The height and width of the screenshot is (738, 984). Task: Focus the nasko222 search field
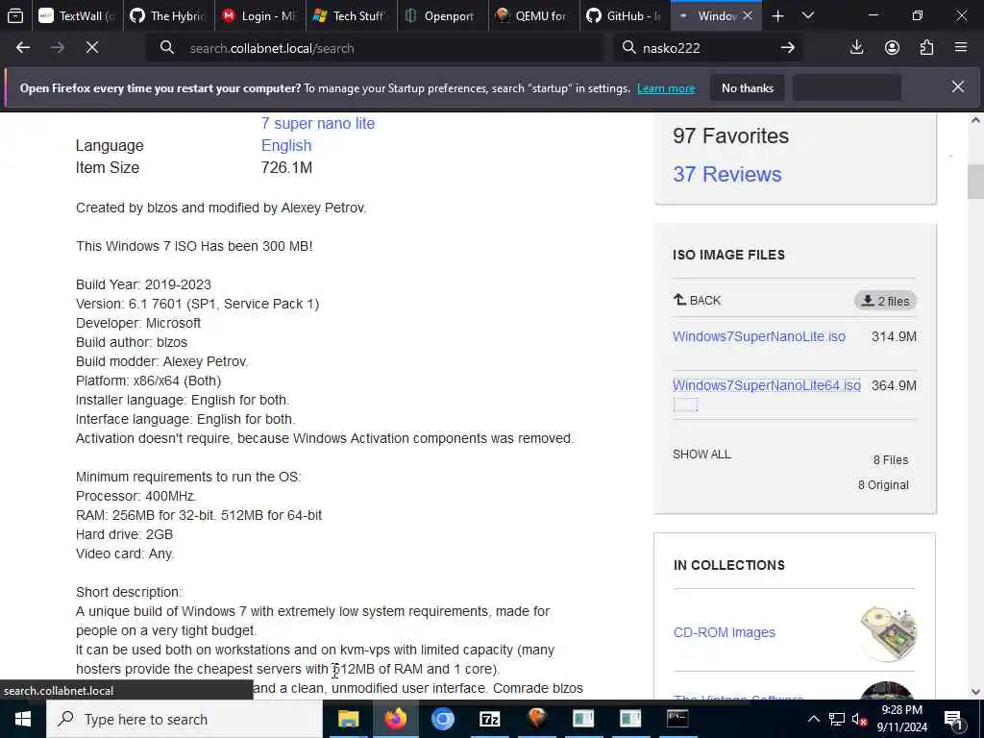[x=706, y=48]
